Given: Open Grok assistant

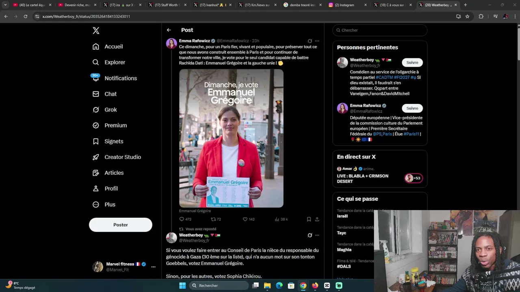Looking at the screenshot, I should tap(104, 110).
